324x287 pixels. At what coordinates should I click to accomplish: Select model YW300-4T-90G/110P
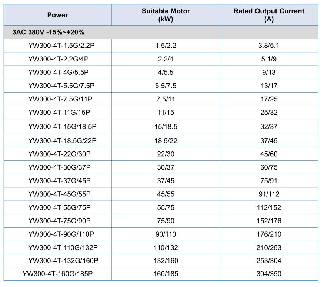coord(61,234)
